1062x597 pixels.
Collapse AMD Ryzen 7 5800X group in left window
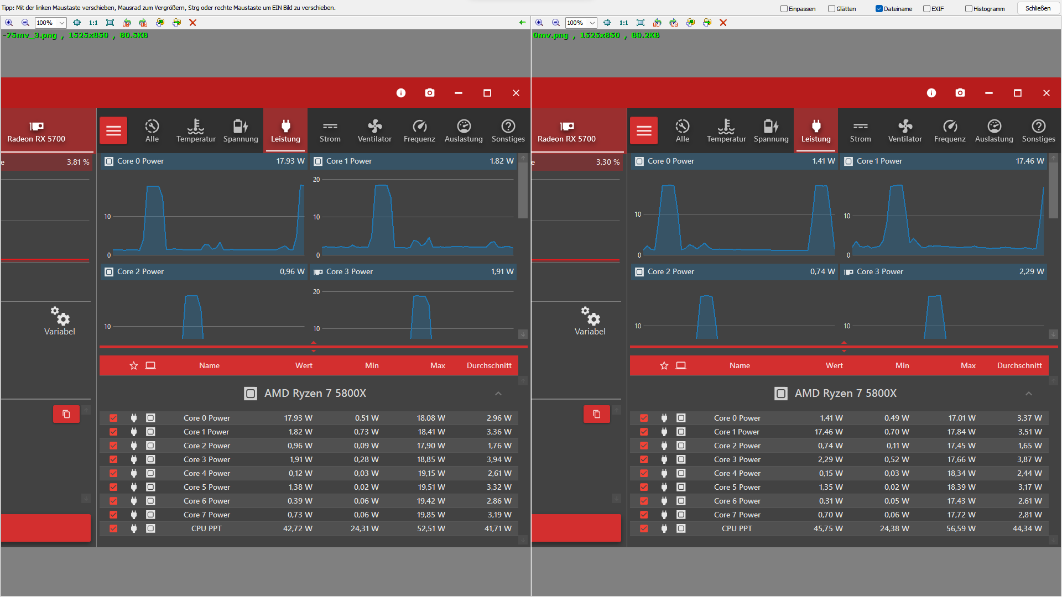tap(498, 394)
